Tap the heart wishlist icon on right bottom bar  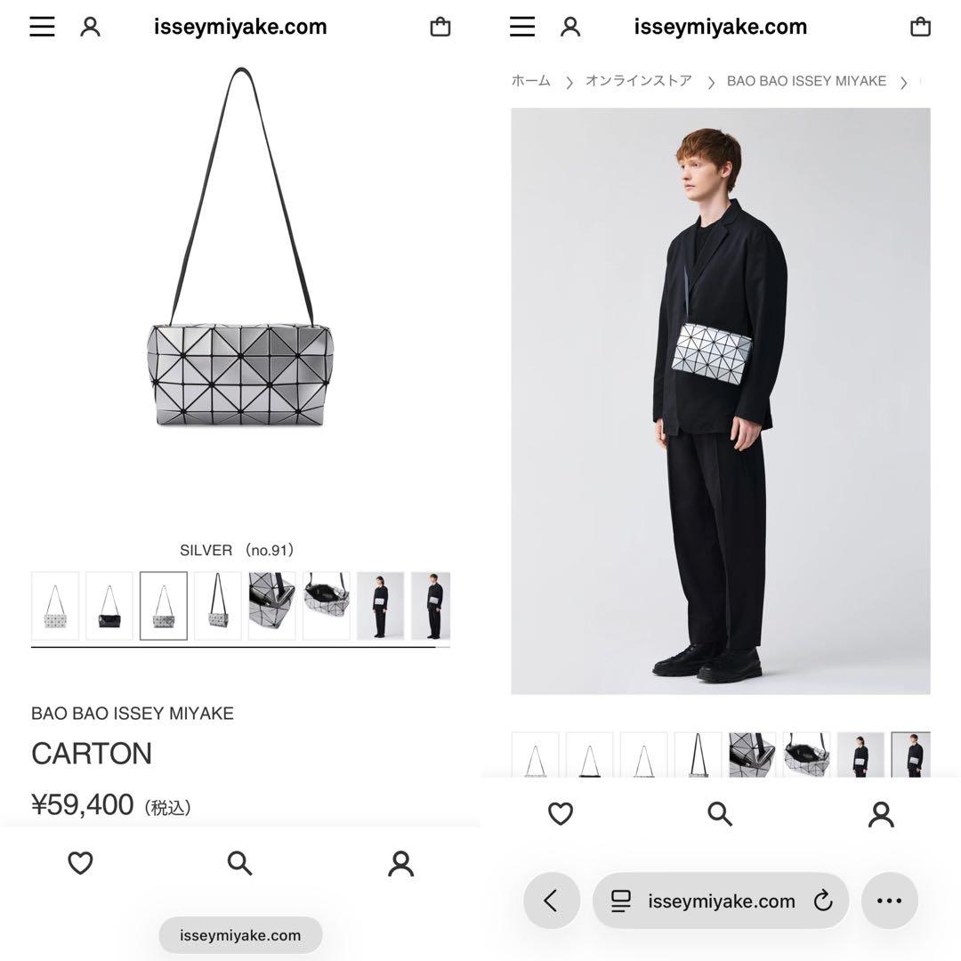point(561,813)
